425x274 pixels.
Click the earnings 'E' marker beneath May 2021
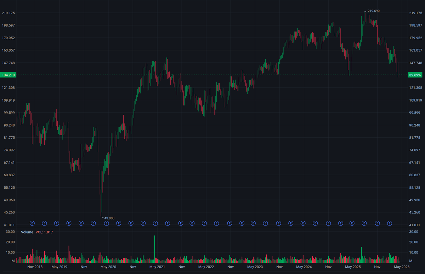(155, 223)
